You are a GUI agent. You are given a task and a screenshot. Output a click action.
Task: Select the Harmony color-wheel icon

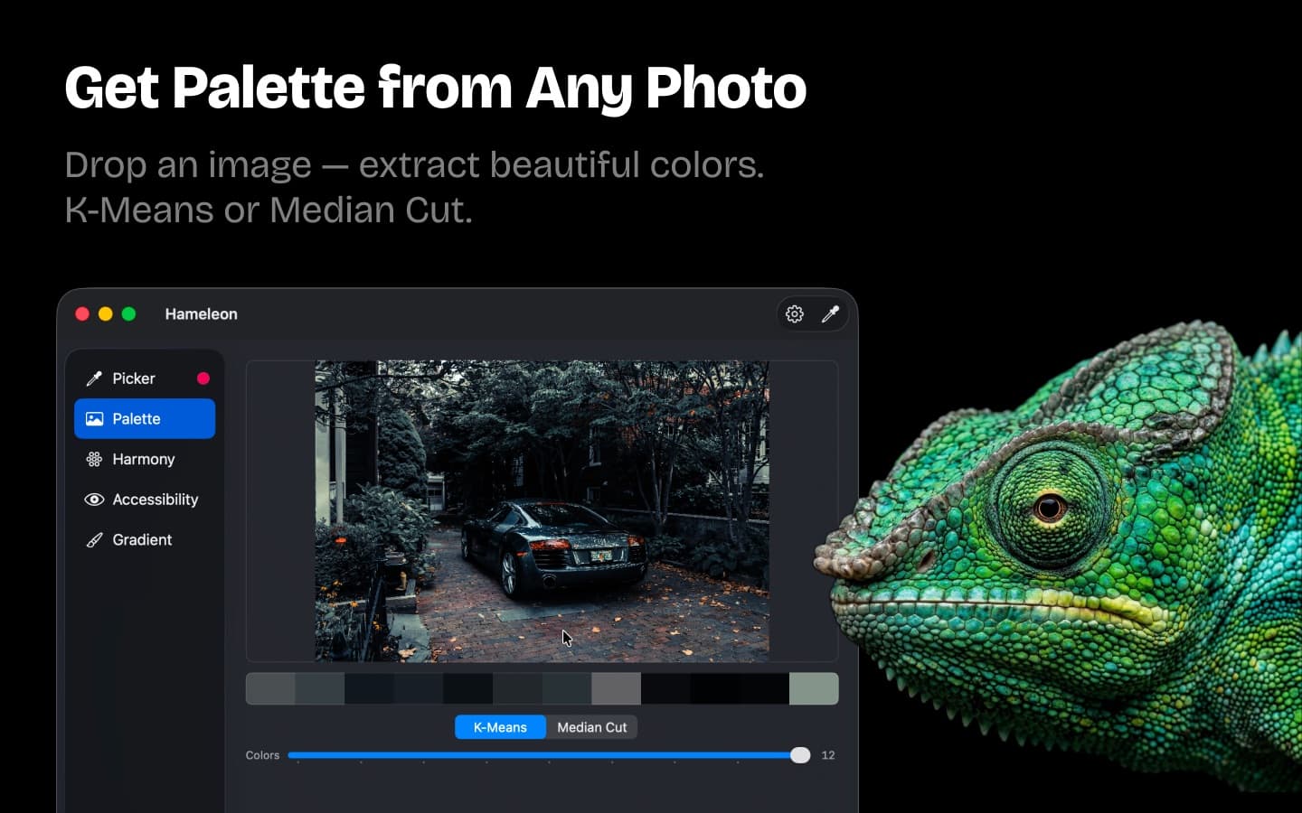pos(94,459)
